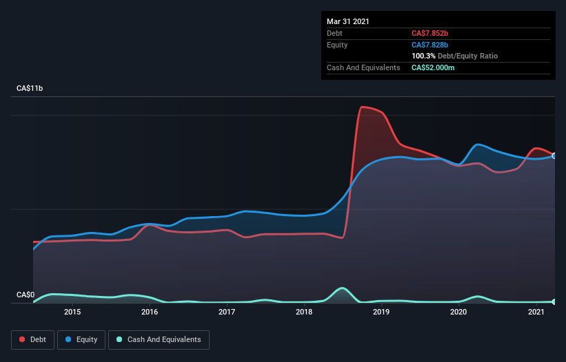Click the Equity data point marker at chart end
Screen dimensions: 566x362
click(x=554, y=156)
